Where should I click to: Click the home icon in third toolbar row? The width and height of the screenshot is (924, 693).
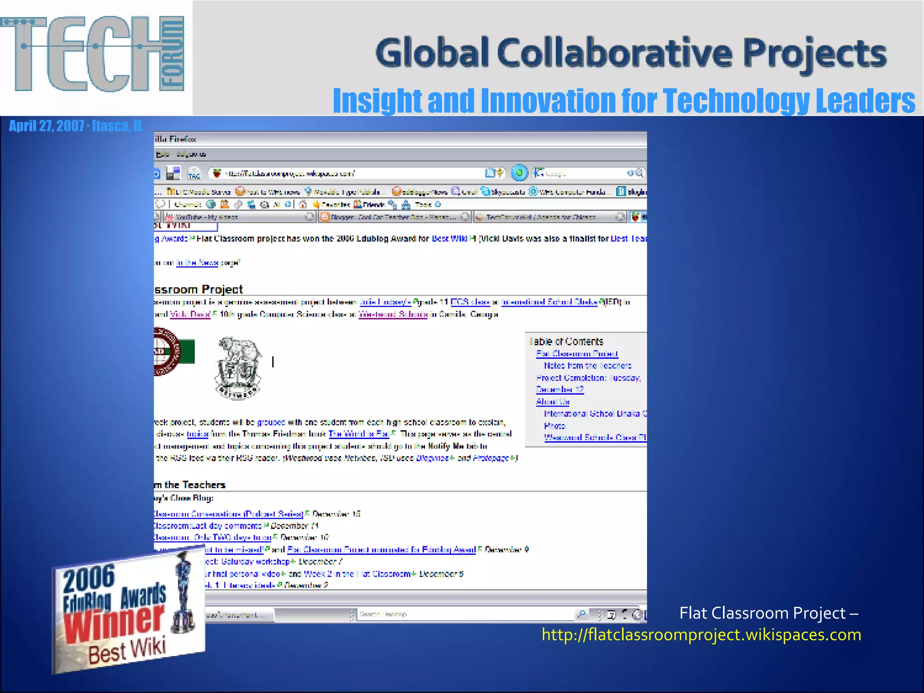click(303, 204)
